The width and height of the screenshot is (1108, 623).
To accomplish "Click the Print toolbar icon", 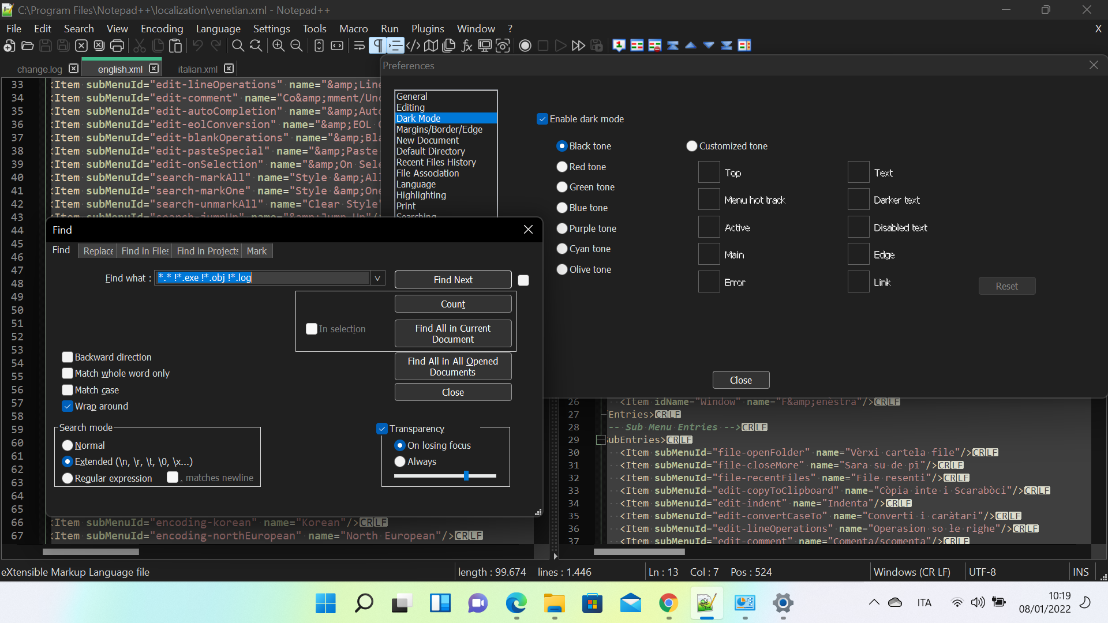I will click(x=117, y=46).
